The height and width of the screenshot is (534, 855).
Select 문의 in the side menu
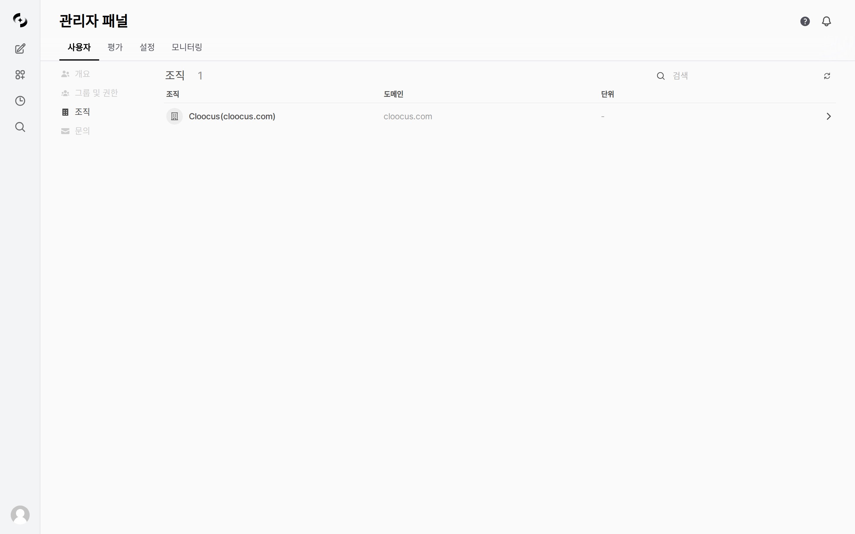(76, 131)
